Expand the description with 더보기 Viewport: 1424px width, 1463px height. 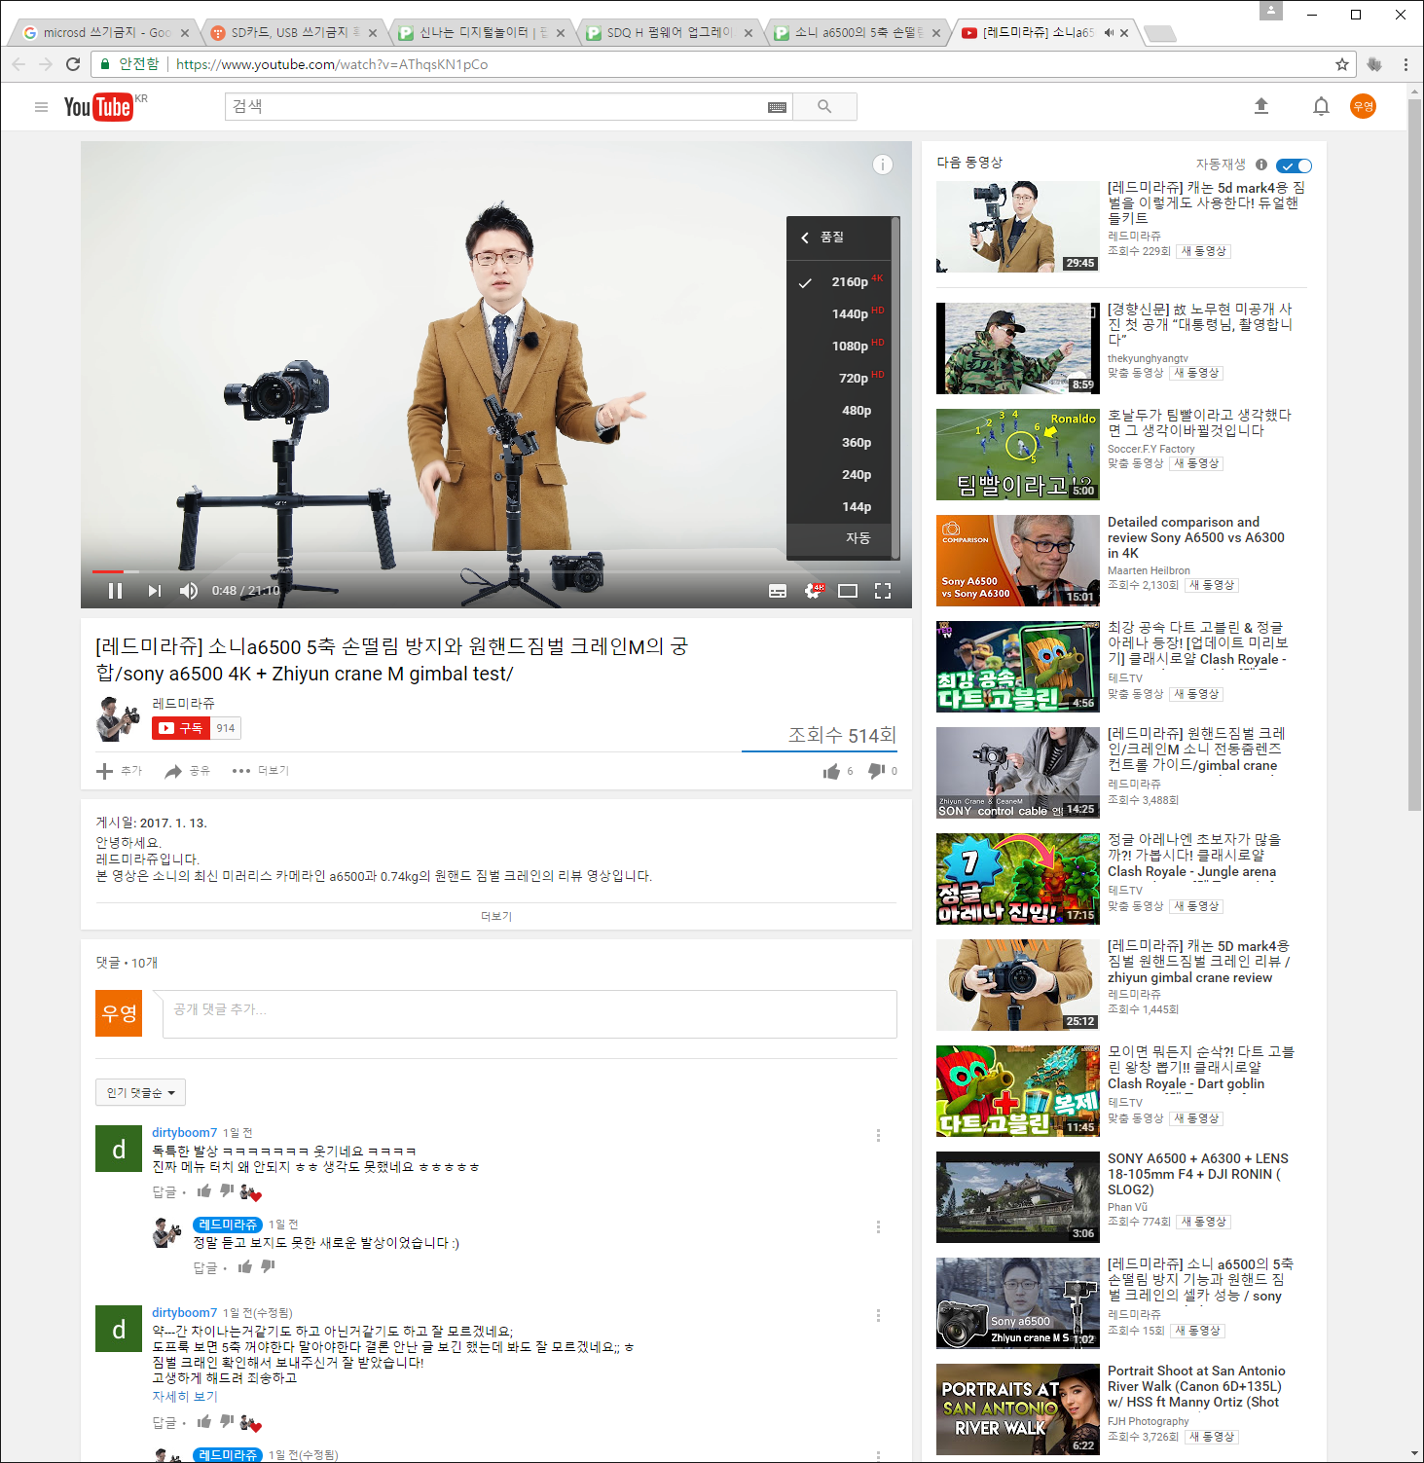[x=495, y=916]
